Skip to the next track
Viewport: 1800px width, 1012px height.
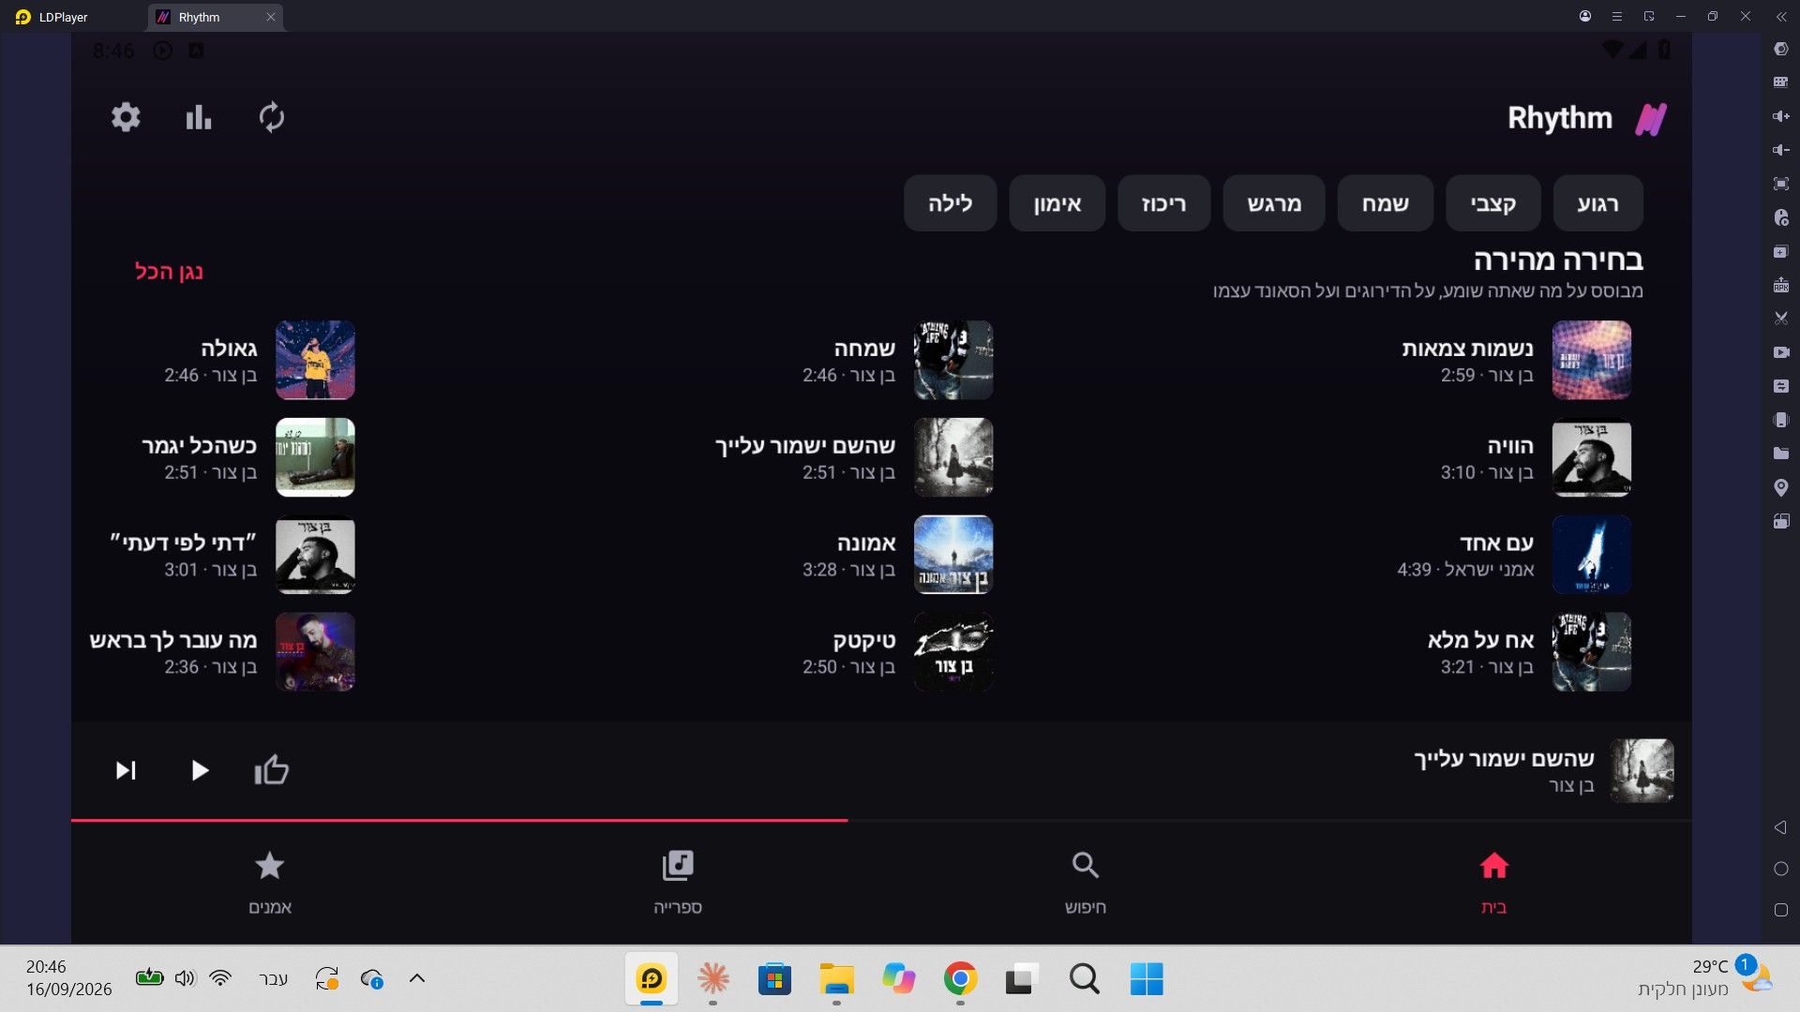pyautogui.click(x=126, y=770)
